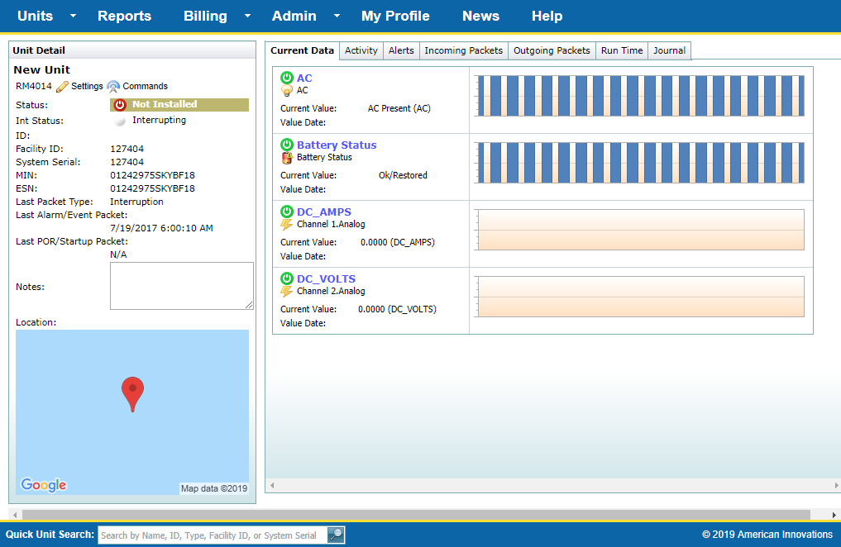
Task: Open the Billing menu
Action: pos(205,16)
